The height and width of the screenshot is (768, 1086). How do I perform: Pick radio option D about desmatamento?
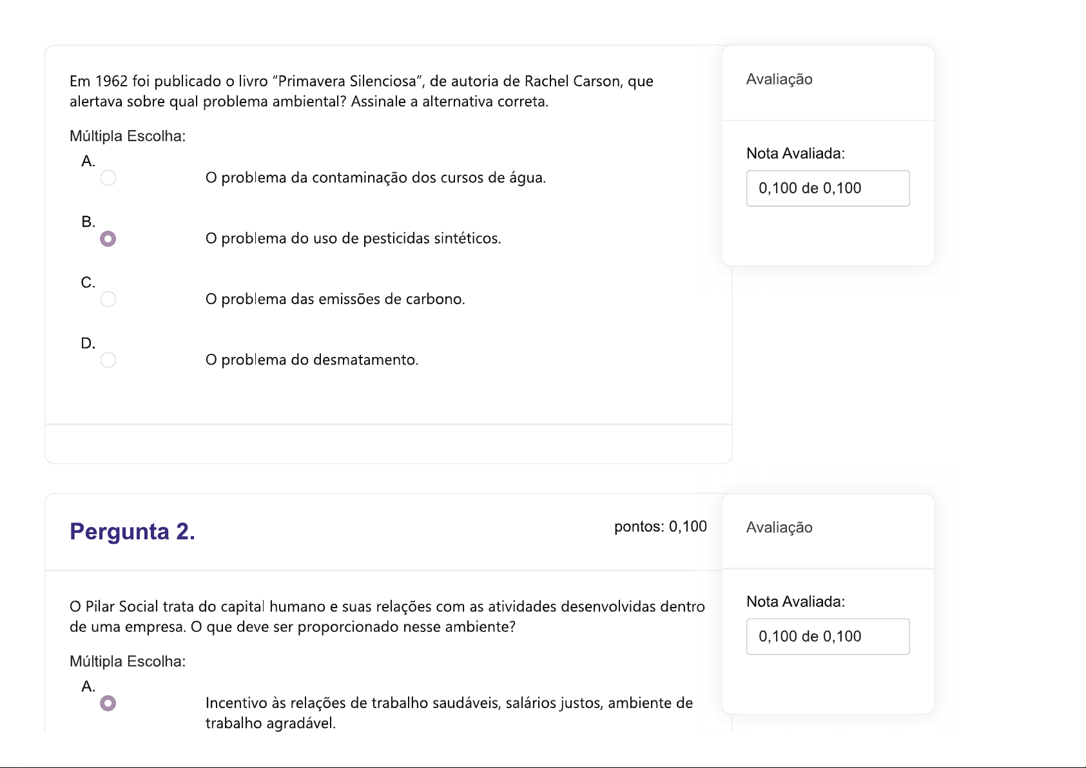point(108,360)
